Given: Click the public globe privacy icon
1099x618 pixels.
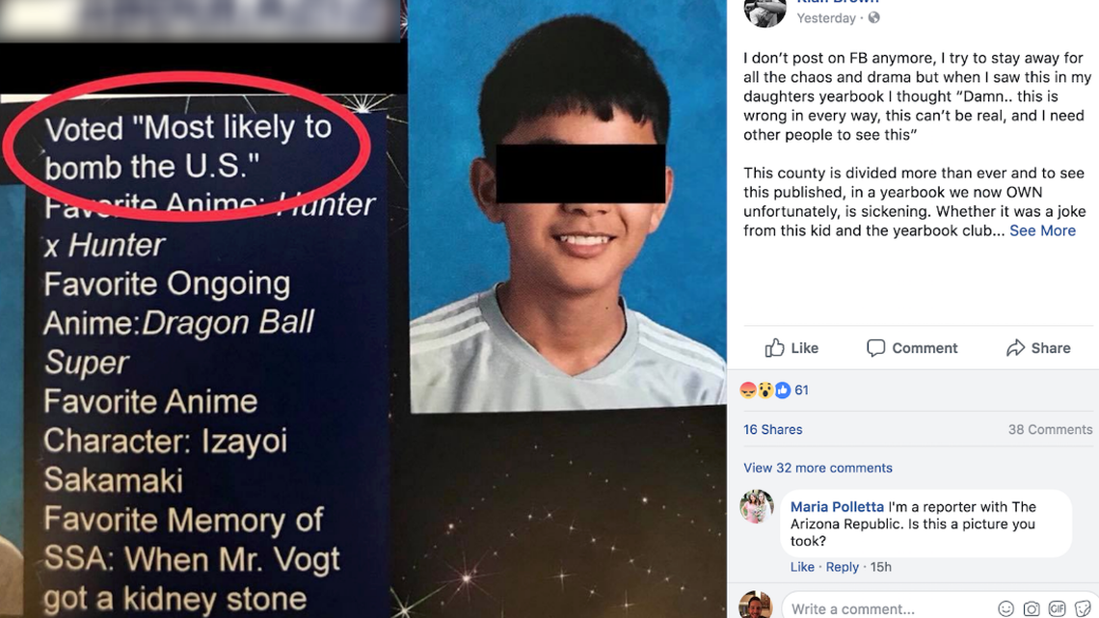Looking at the screenshot, I should point(873,18).
